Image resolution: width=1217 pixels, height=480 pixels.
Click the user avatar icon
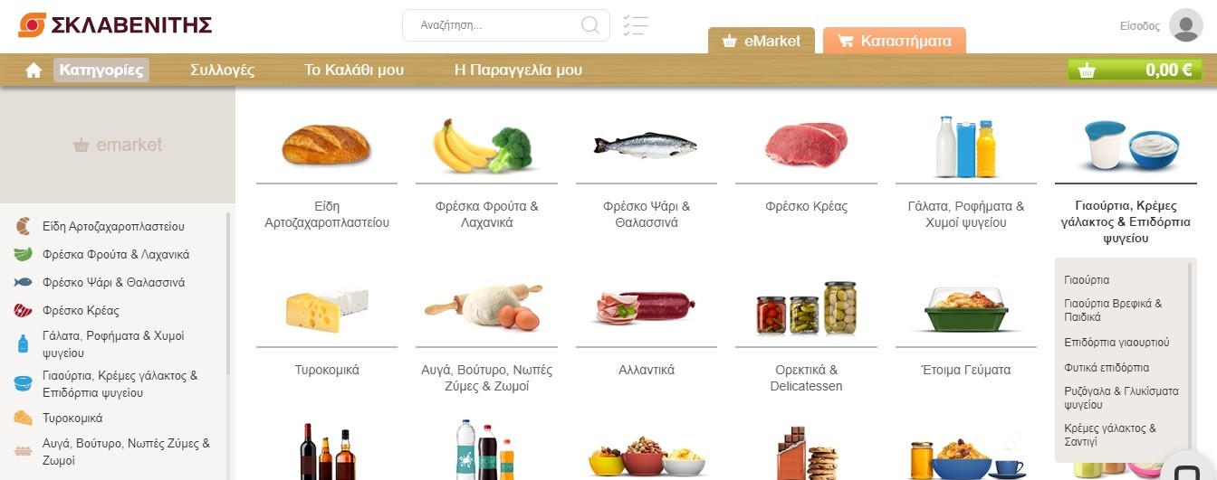pyautogui.click(x=1185, y=25)
